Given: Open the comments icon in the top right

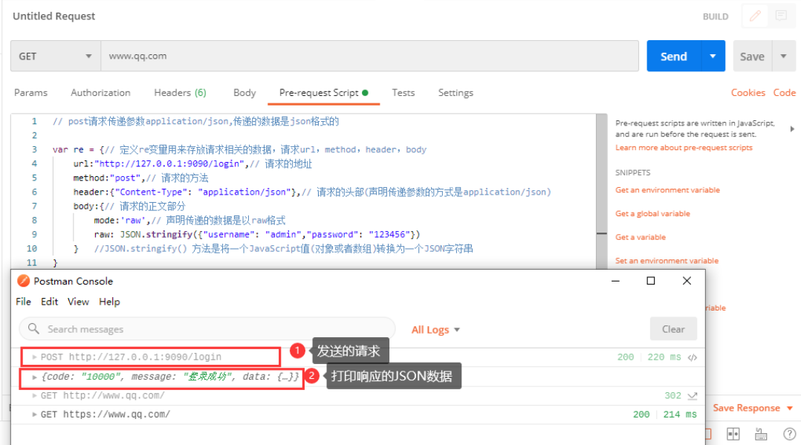Looking at the screenshot, I should point(781,16).
